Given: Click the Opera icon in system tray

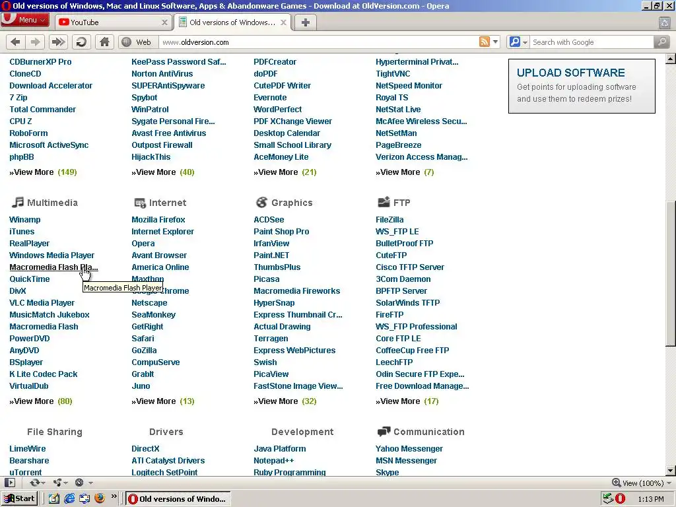Looking at the screenshot, I should click(620, 499).
